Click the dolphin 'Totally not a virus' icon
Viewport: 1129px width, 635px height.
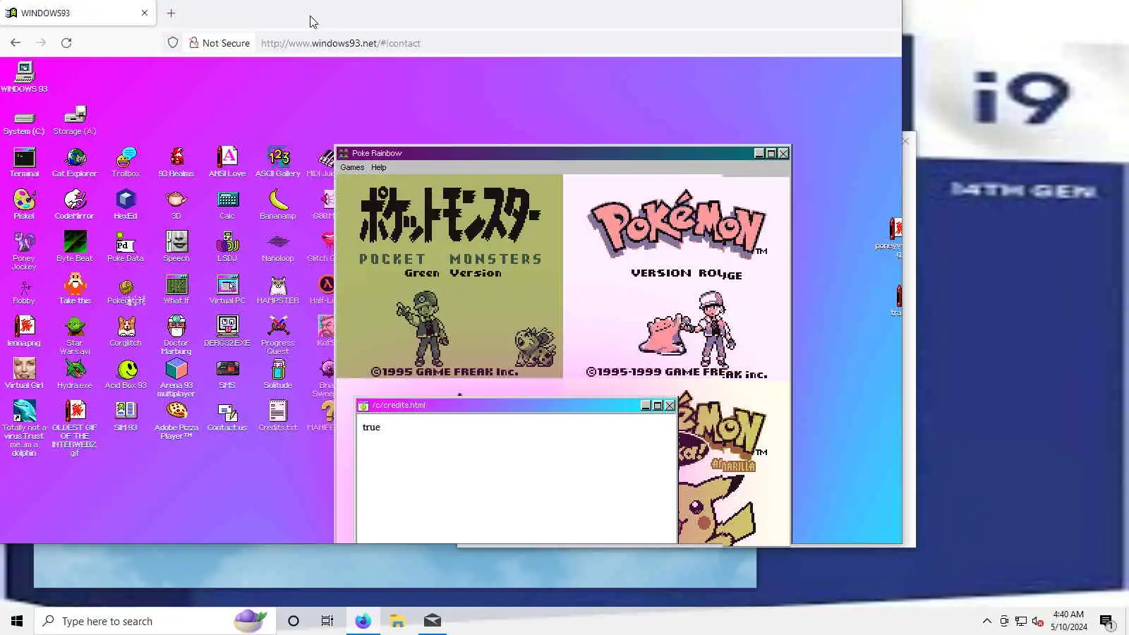tap(24, 428)
